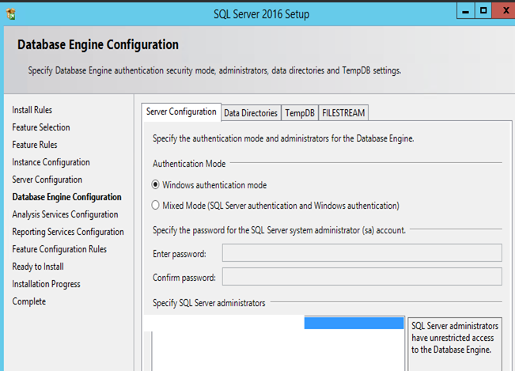
Task: Close the SQL Server 2016 Setup window
Action: [502, 13]
